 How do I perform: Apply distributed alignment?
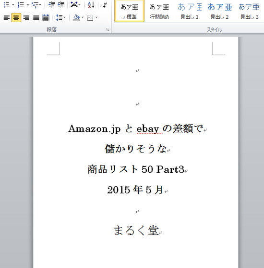[x=46, y=17]
